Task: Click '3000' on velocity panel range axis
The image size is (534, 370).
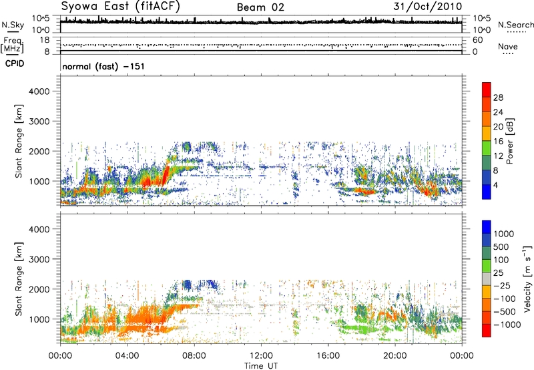Action: [39, 259]
